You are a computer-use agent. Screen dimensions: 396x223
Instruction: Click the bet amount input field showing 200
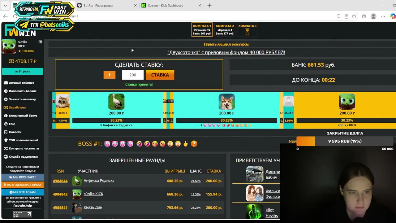[x=133, y=75]
